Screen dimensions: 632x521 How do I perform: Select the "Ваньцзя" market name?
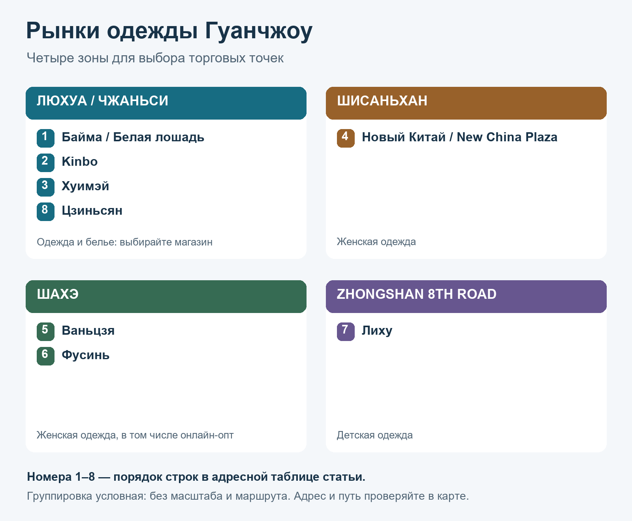coord(88,330)
